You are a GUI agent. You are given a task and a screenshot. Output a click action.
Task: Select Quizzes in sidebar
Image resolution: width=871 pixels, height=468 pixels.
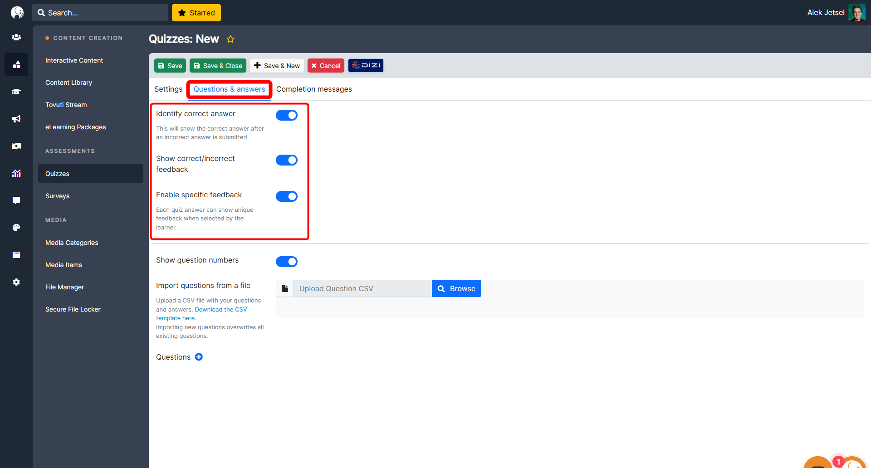coord(91,174)
